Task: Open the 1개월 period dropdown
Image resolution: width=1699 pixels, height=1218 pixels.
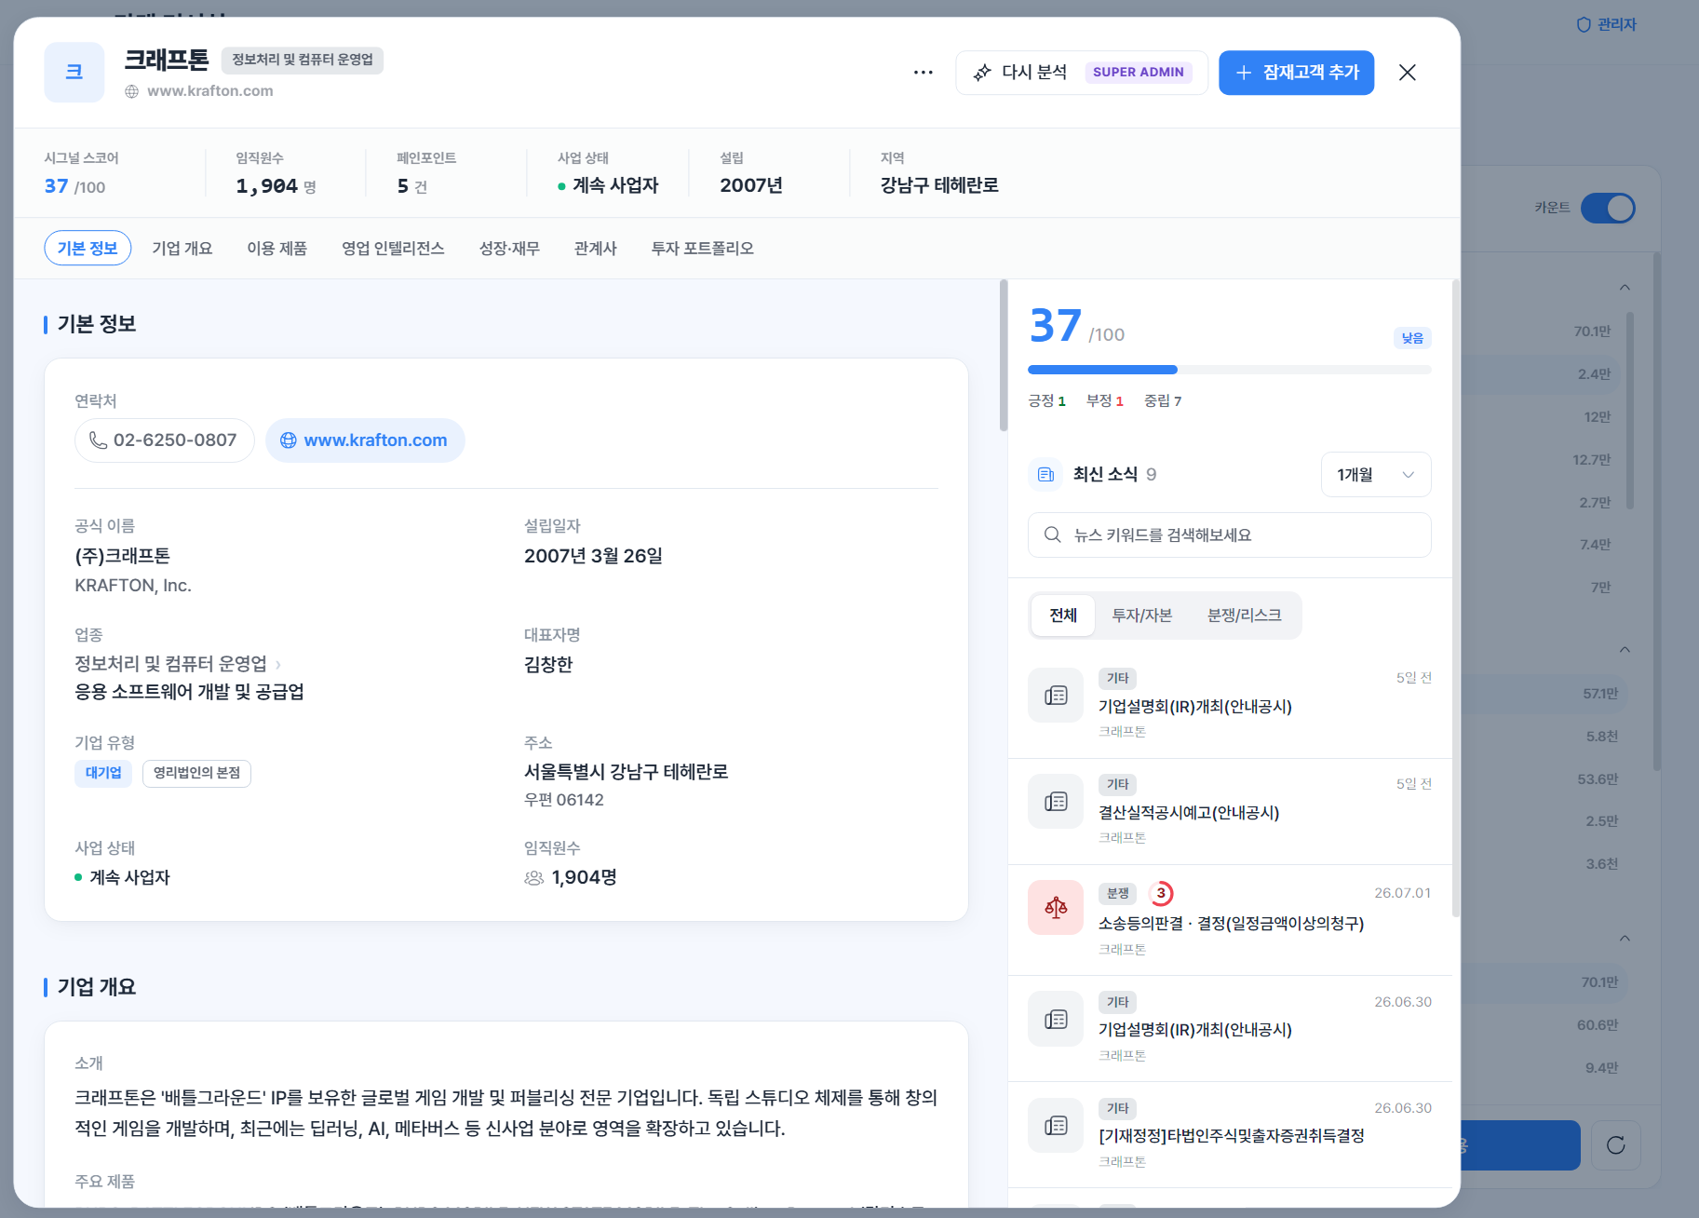Action: (x=1376, y=475)
